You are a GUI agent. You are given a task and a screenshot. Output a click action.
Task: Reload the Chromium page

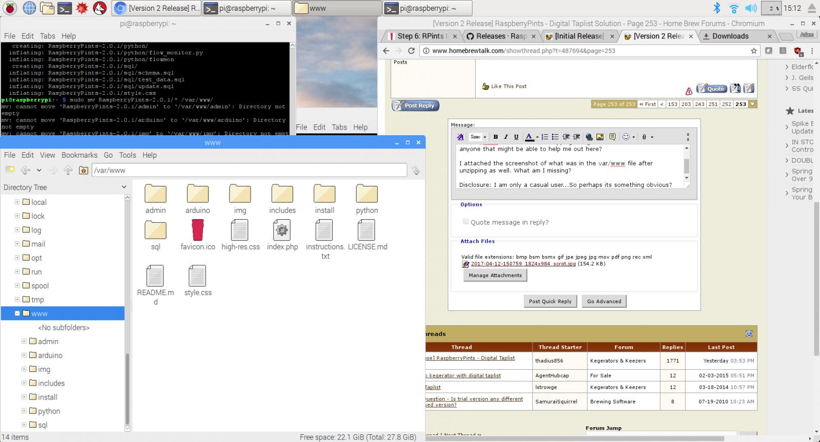pos(411,51)
